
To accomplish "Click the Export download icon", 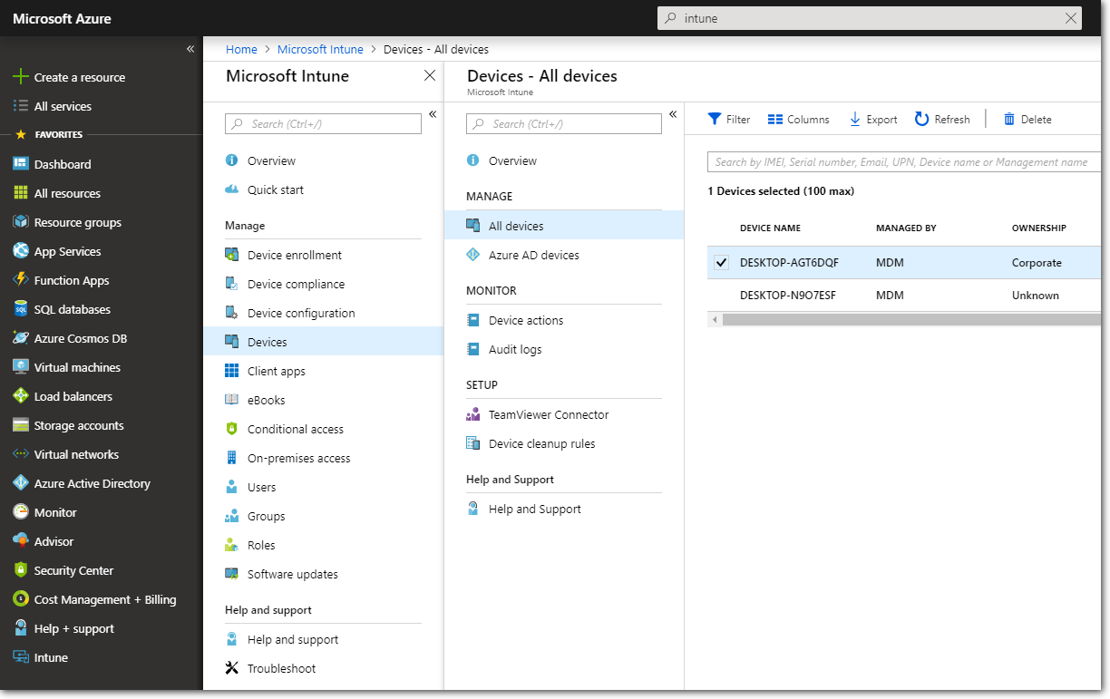I will coord(855,119).
